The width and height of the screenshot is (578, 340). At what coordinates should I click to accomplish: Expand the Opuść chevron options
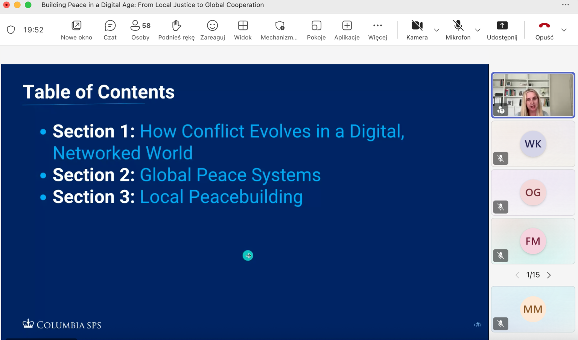[x=564, y=30]
